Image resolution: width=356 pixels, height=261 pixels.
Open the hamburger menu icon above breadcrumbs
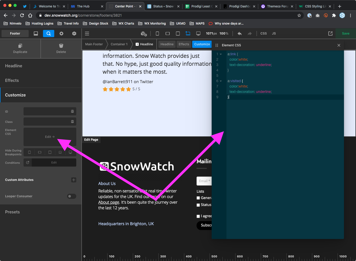tap(87, 34)
